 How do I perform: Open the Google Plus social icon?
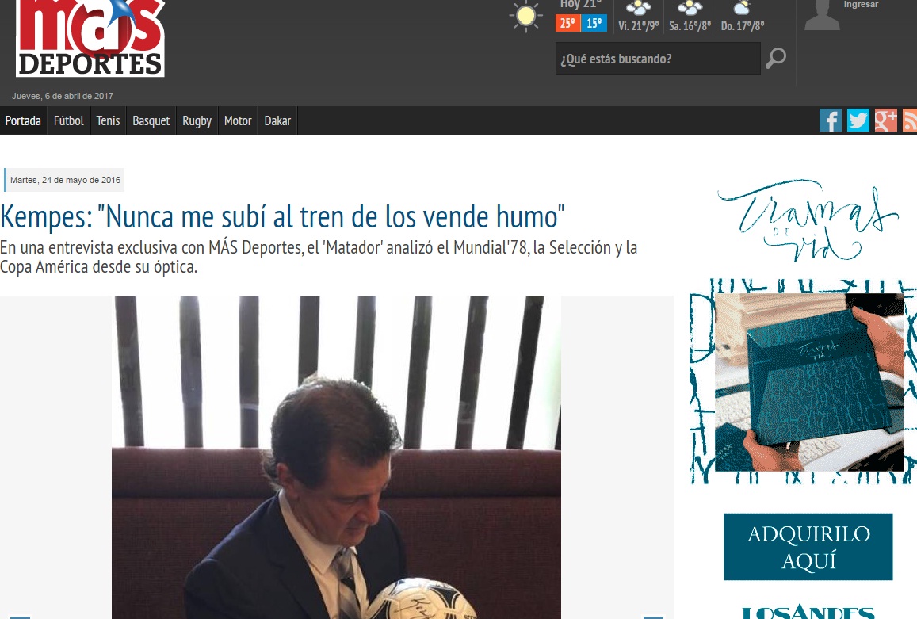pyautogui.click(x=885, y=120)
